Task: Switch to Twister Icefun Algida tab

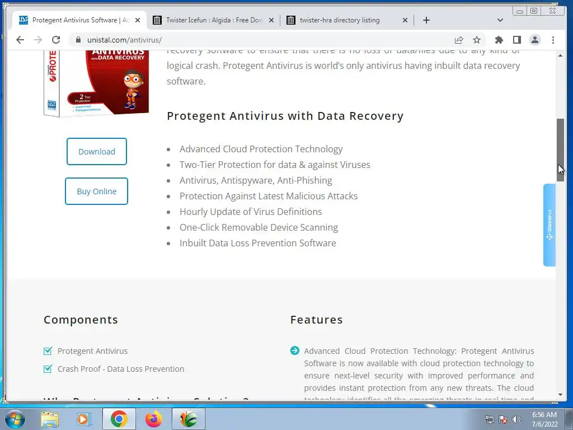Action: [x=214, y=20]
